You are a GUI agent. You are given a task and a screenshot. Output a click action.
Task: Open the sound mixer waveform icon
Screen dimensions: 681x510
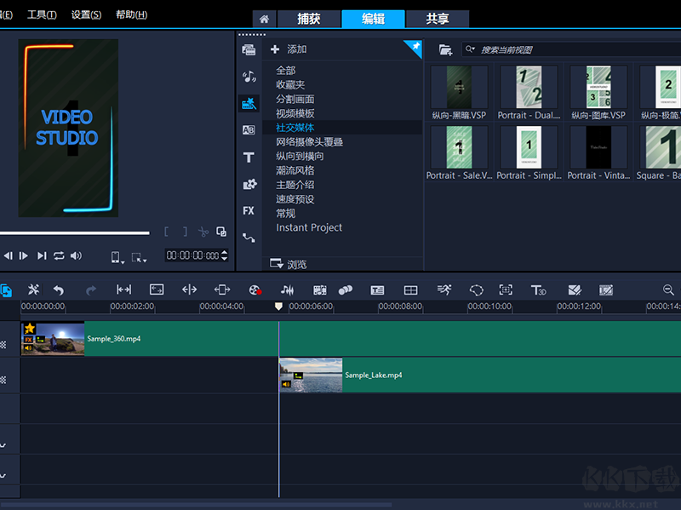(287, 290)
